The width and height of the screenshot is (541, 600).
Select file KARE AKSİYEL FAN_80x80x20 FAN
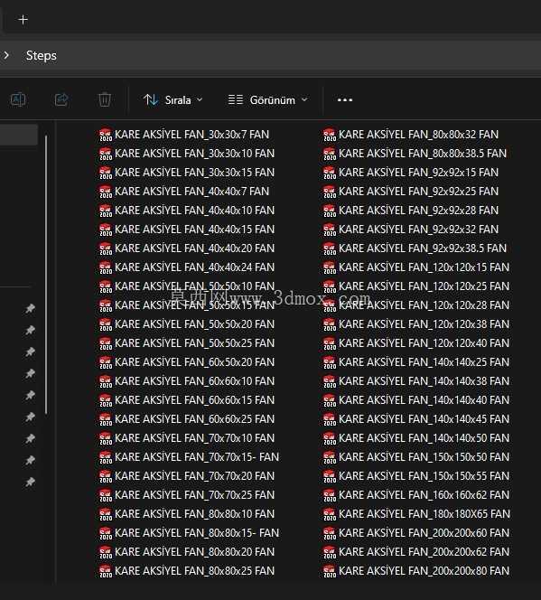click(187, 552)
